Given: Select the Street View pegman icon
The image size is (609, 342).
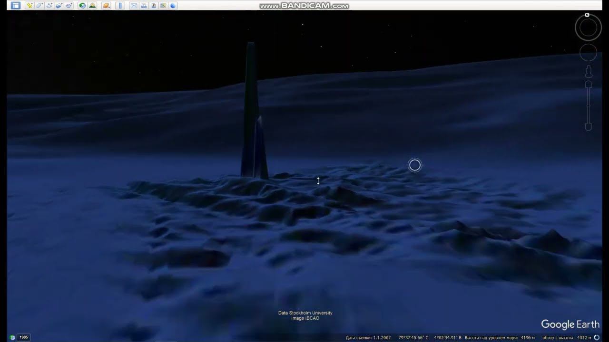Looking at the screenshot, I should point(589,72).
